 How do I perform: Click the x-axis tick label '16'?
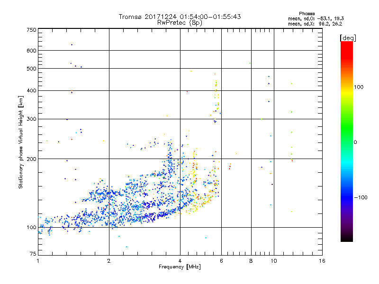coord(322,261)
